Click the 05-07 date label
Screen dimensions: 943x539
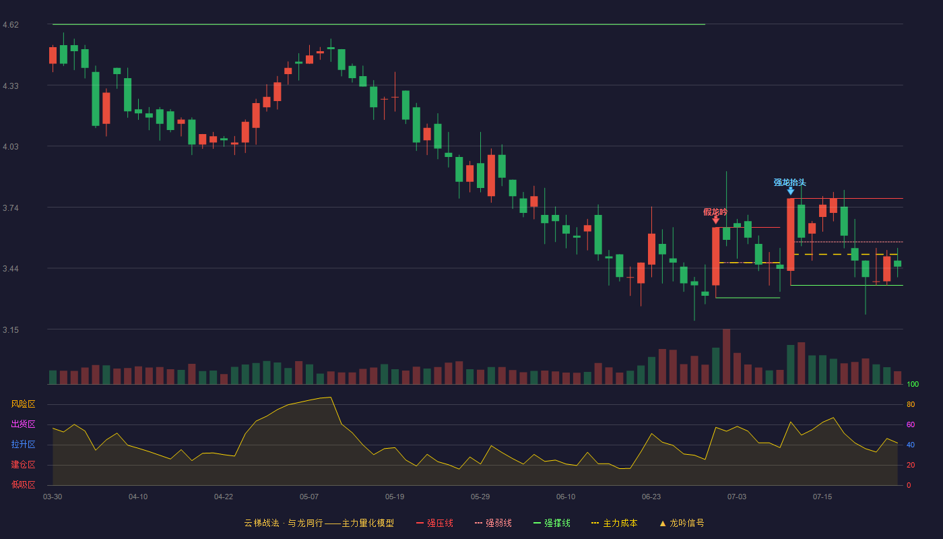coord(309,497)
